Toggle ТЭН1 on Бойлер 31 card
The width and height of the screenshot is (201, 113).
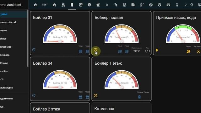pos(80,51)
